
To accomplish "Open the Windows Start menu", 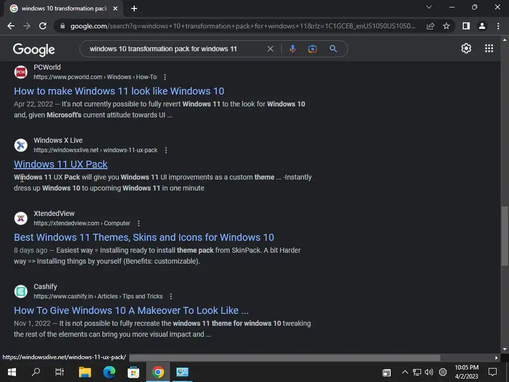I will (12, 372).
